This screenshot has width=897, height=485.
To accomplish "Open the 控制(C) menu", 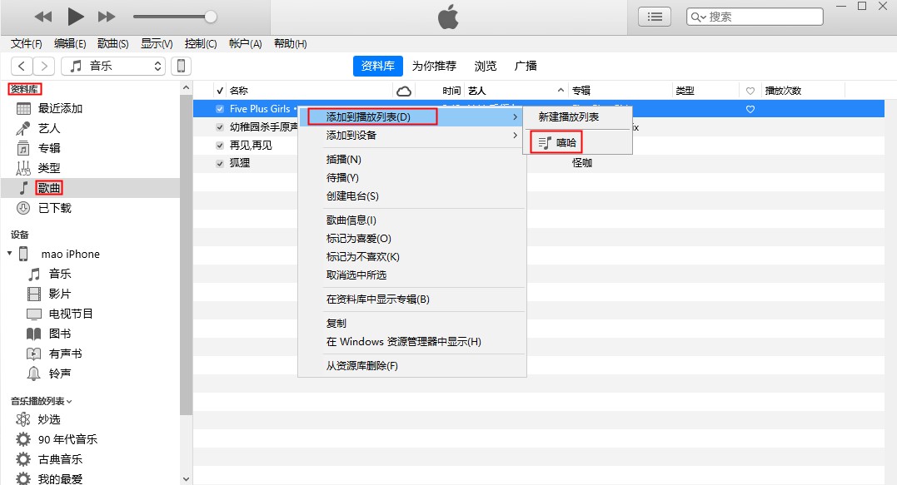I will (x=201, y=44).
